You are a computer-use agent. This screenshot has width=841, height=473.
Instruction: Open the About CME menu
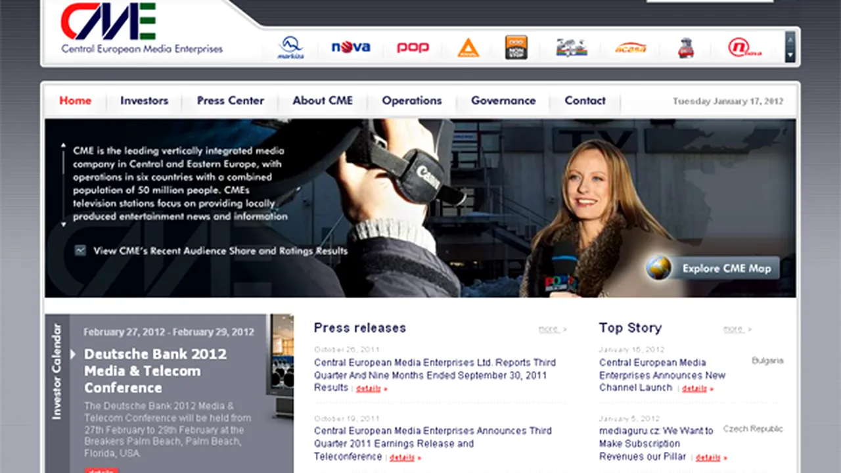pos(323,101)
